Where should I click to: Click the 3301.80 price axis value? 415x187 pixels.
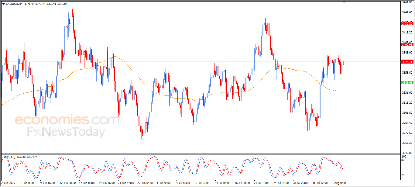(x=407, y=113)
